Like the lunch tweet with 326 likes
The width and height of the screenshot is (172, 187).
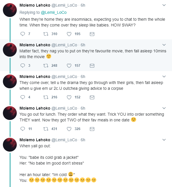click(69, 129)
